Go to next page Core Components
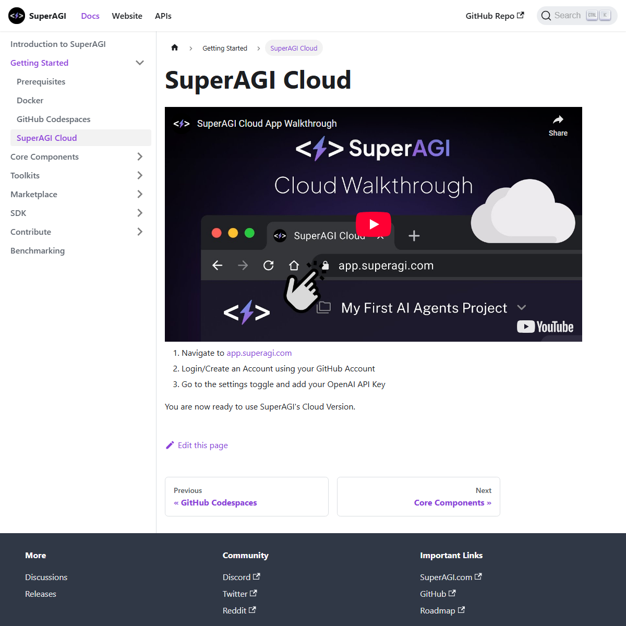This screenshot has height=626, width=626. click(418, 497)
